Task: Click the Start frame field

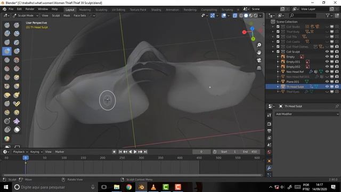Action: pyautogui.click(x=229, y=151)
